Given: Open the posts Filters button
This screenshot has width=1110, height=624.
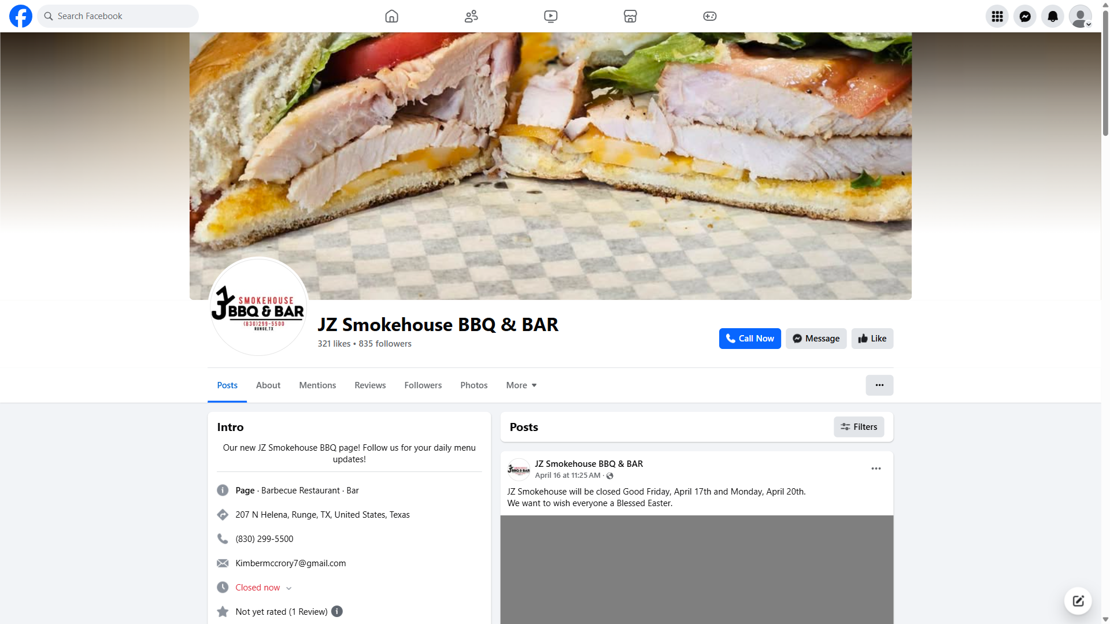Looking at the screenshot, I should pyautogui.click(x=859, y=427).
